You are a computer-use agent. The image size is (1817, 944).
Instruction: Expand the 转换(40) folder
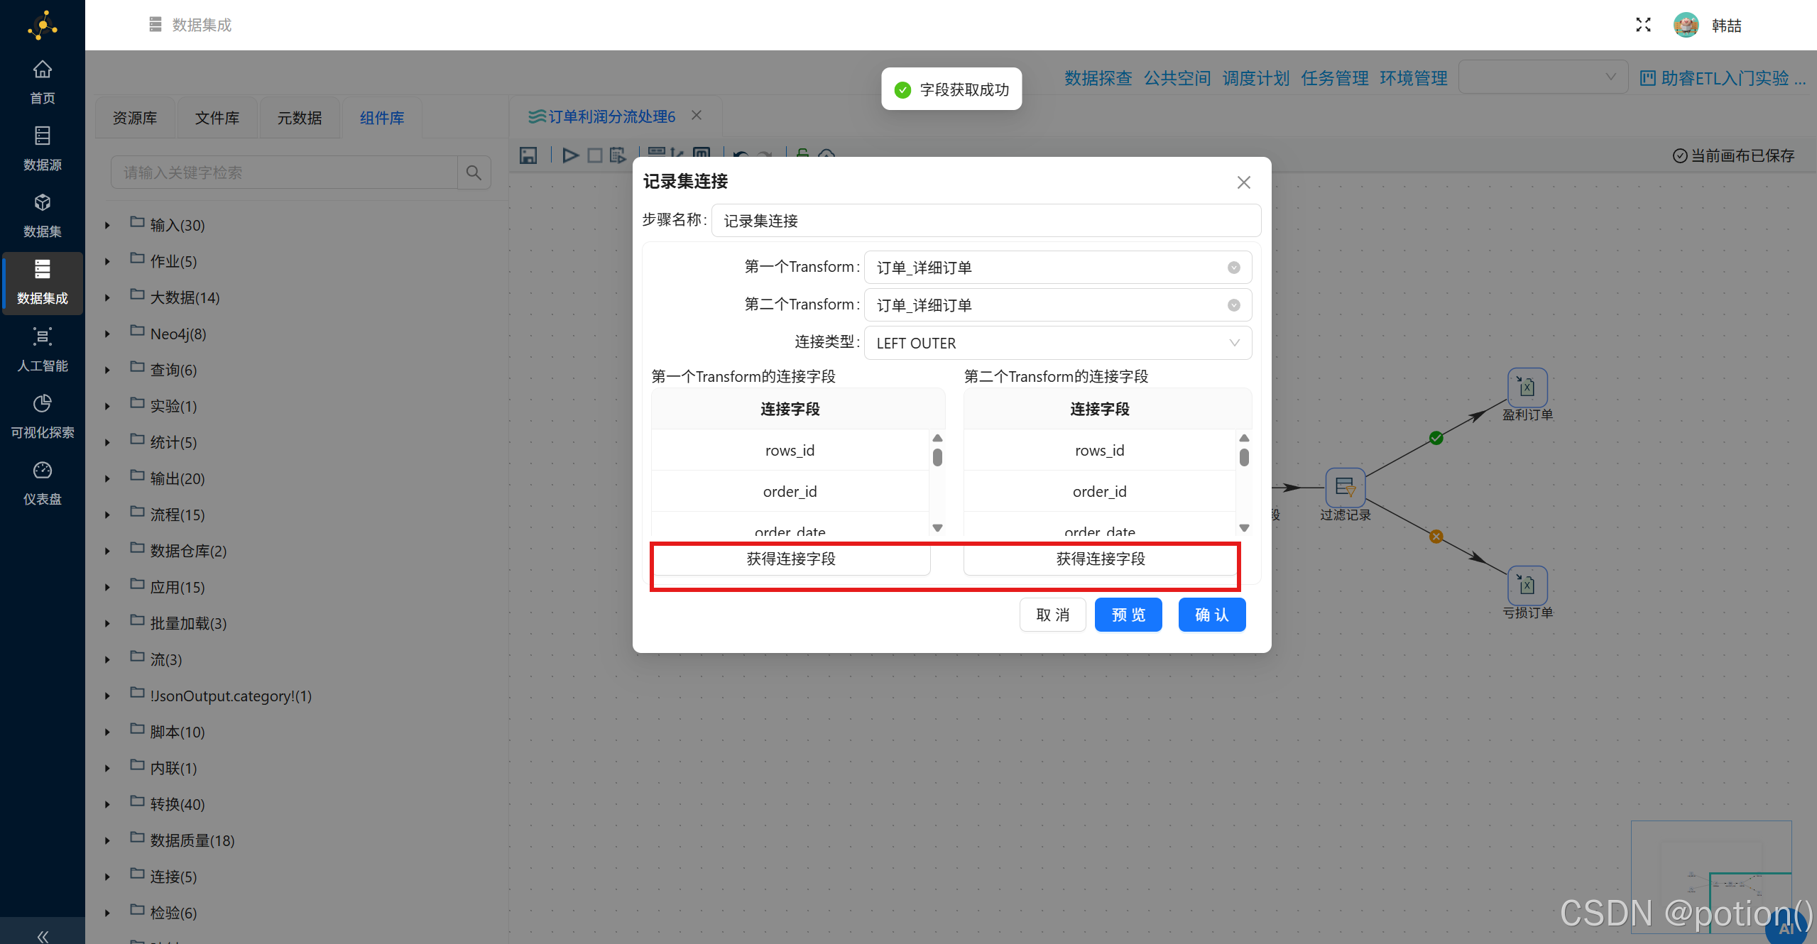(107, 804)
